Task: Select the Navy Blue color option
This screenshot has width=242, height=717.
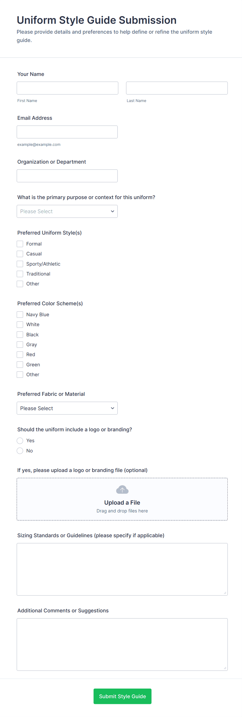Action: (20, 314)
